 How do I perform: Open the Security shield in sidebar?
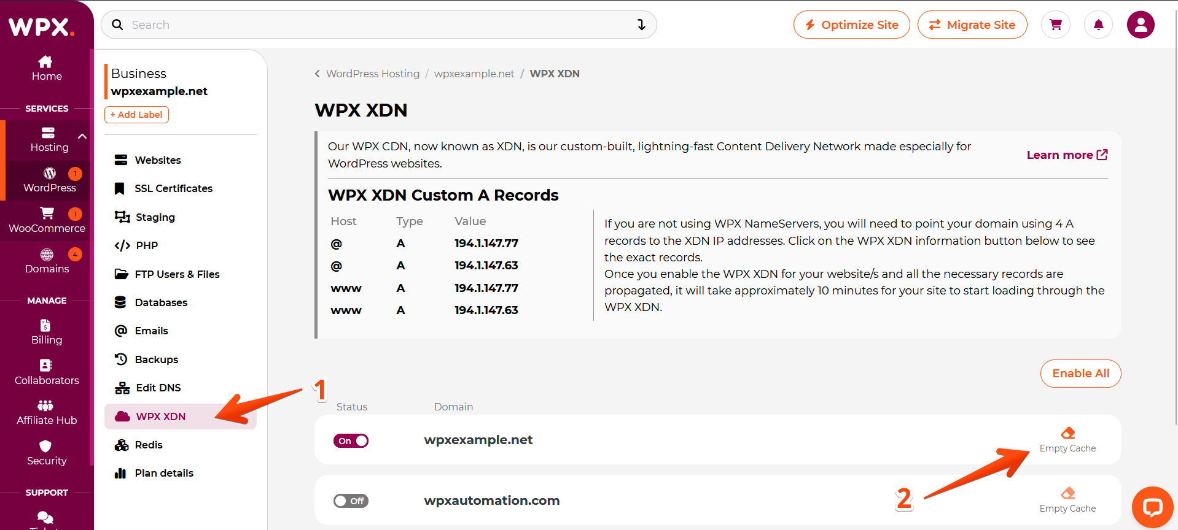[47, 453]
